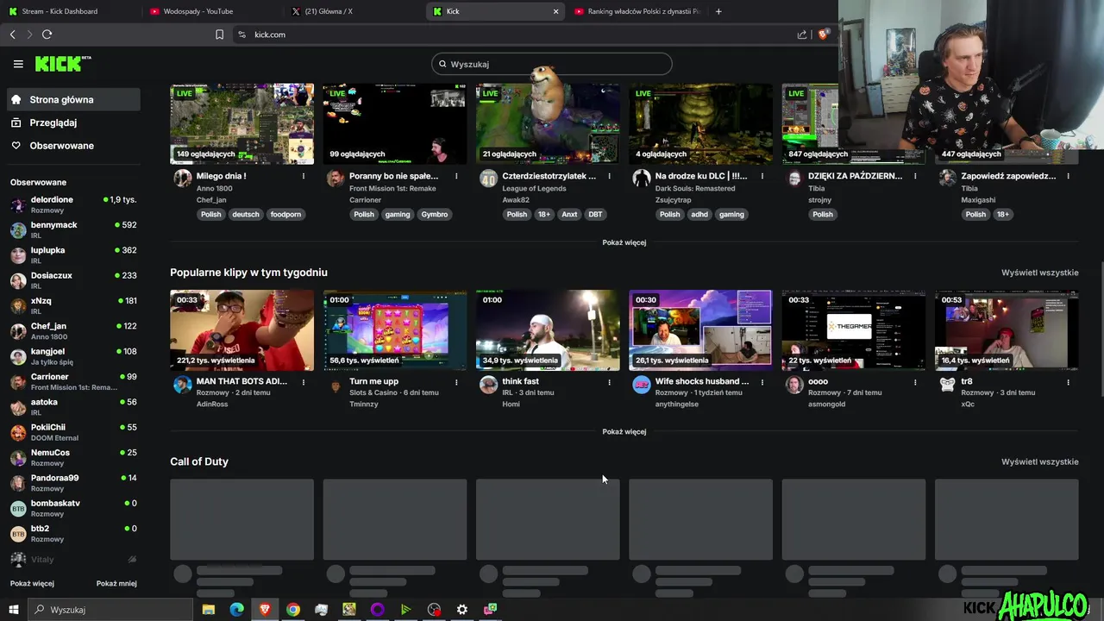The height and width of the screenshot is (621, 1104).
Task: Click Pokaż więcej below live streams
Action: click(x=624, y=242)
